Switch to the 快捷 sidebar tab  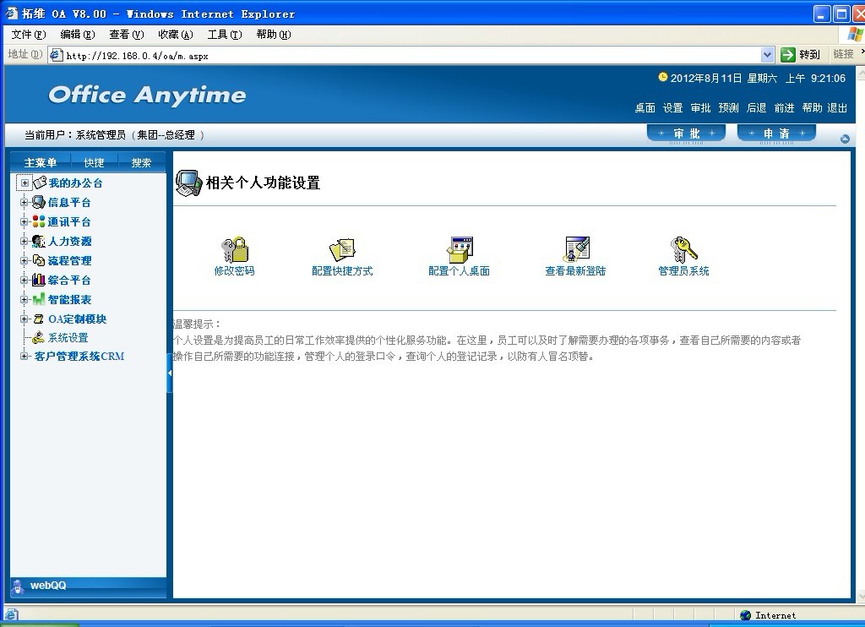(94, 163)
